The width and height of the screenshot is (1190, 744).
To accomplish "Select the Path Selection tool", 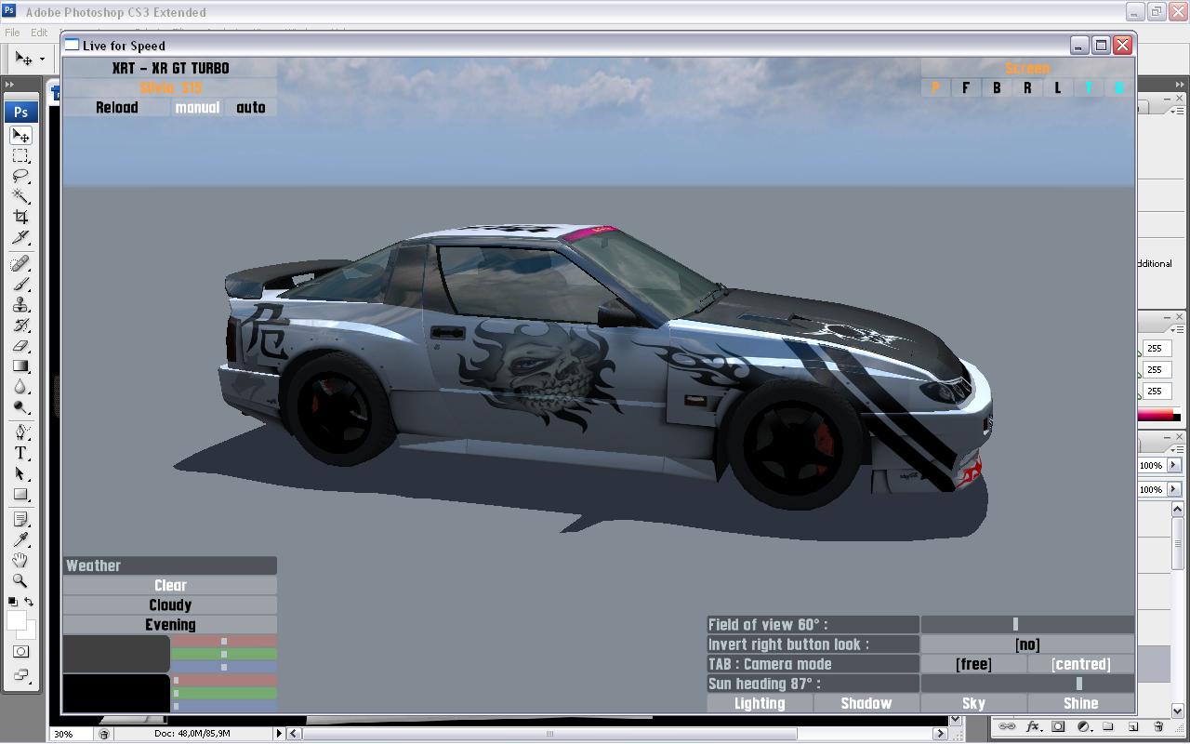I will point(20,473).
